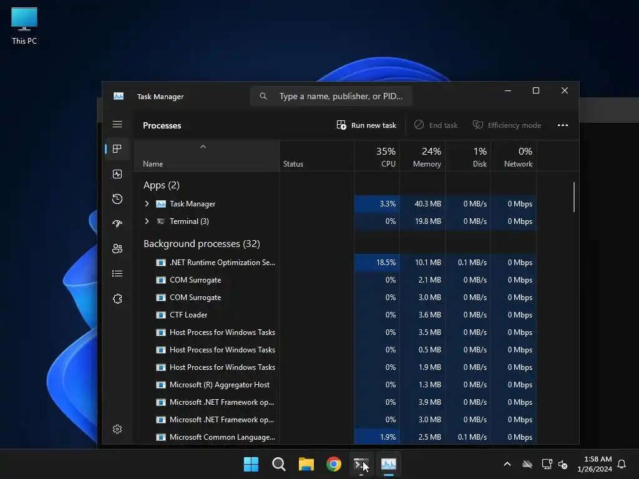Sort by the Network column header

click(514, 157)
